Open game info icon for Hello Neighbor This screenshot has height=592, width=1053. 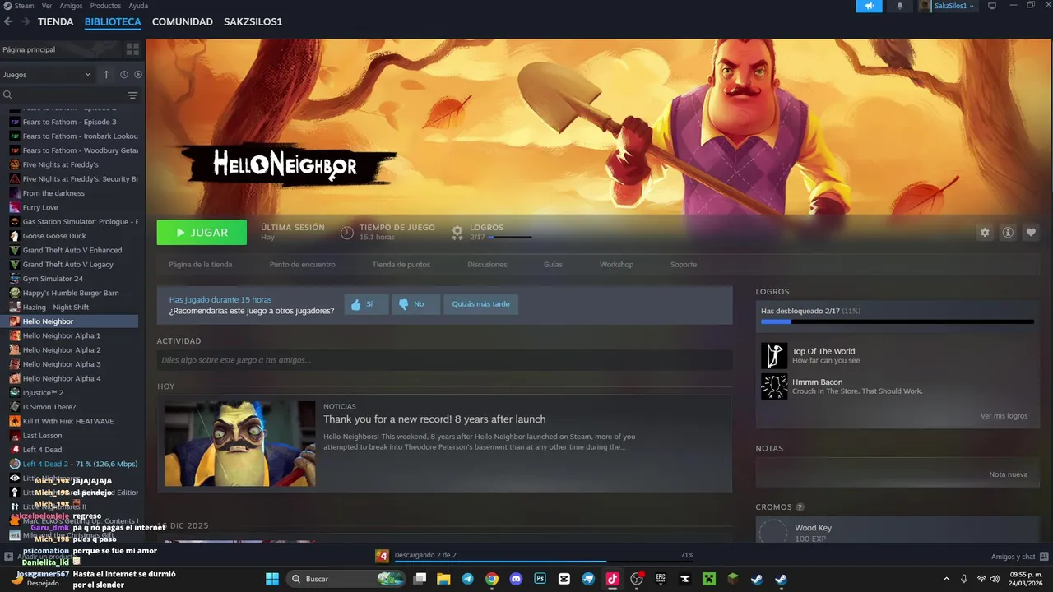(x=1008, y=233)
